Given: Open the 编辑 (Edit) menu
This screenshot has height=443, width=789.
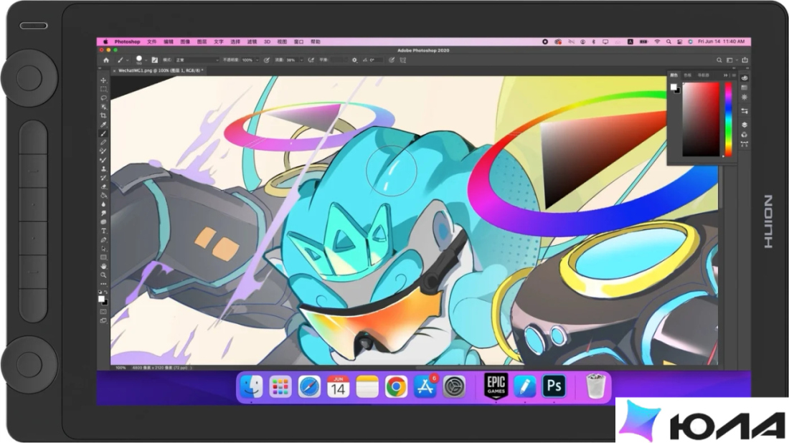Looking at the screenshot, I should pos(169,42).
